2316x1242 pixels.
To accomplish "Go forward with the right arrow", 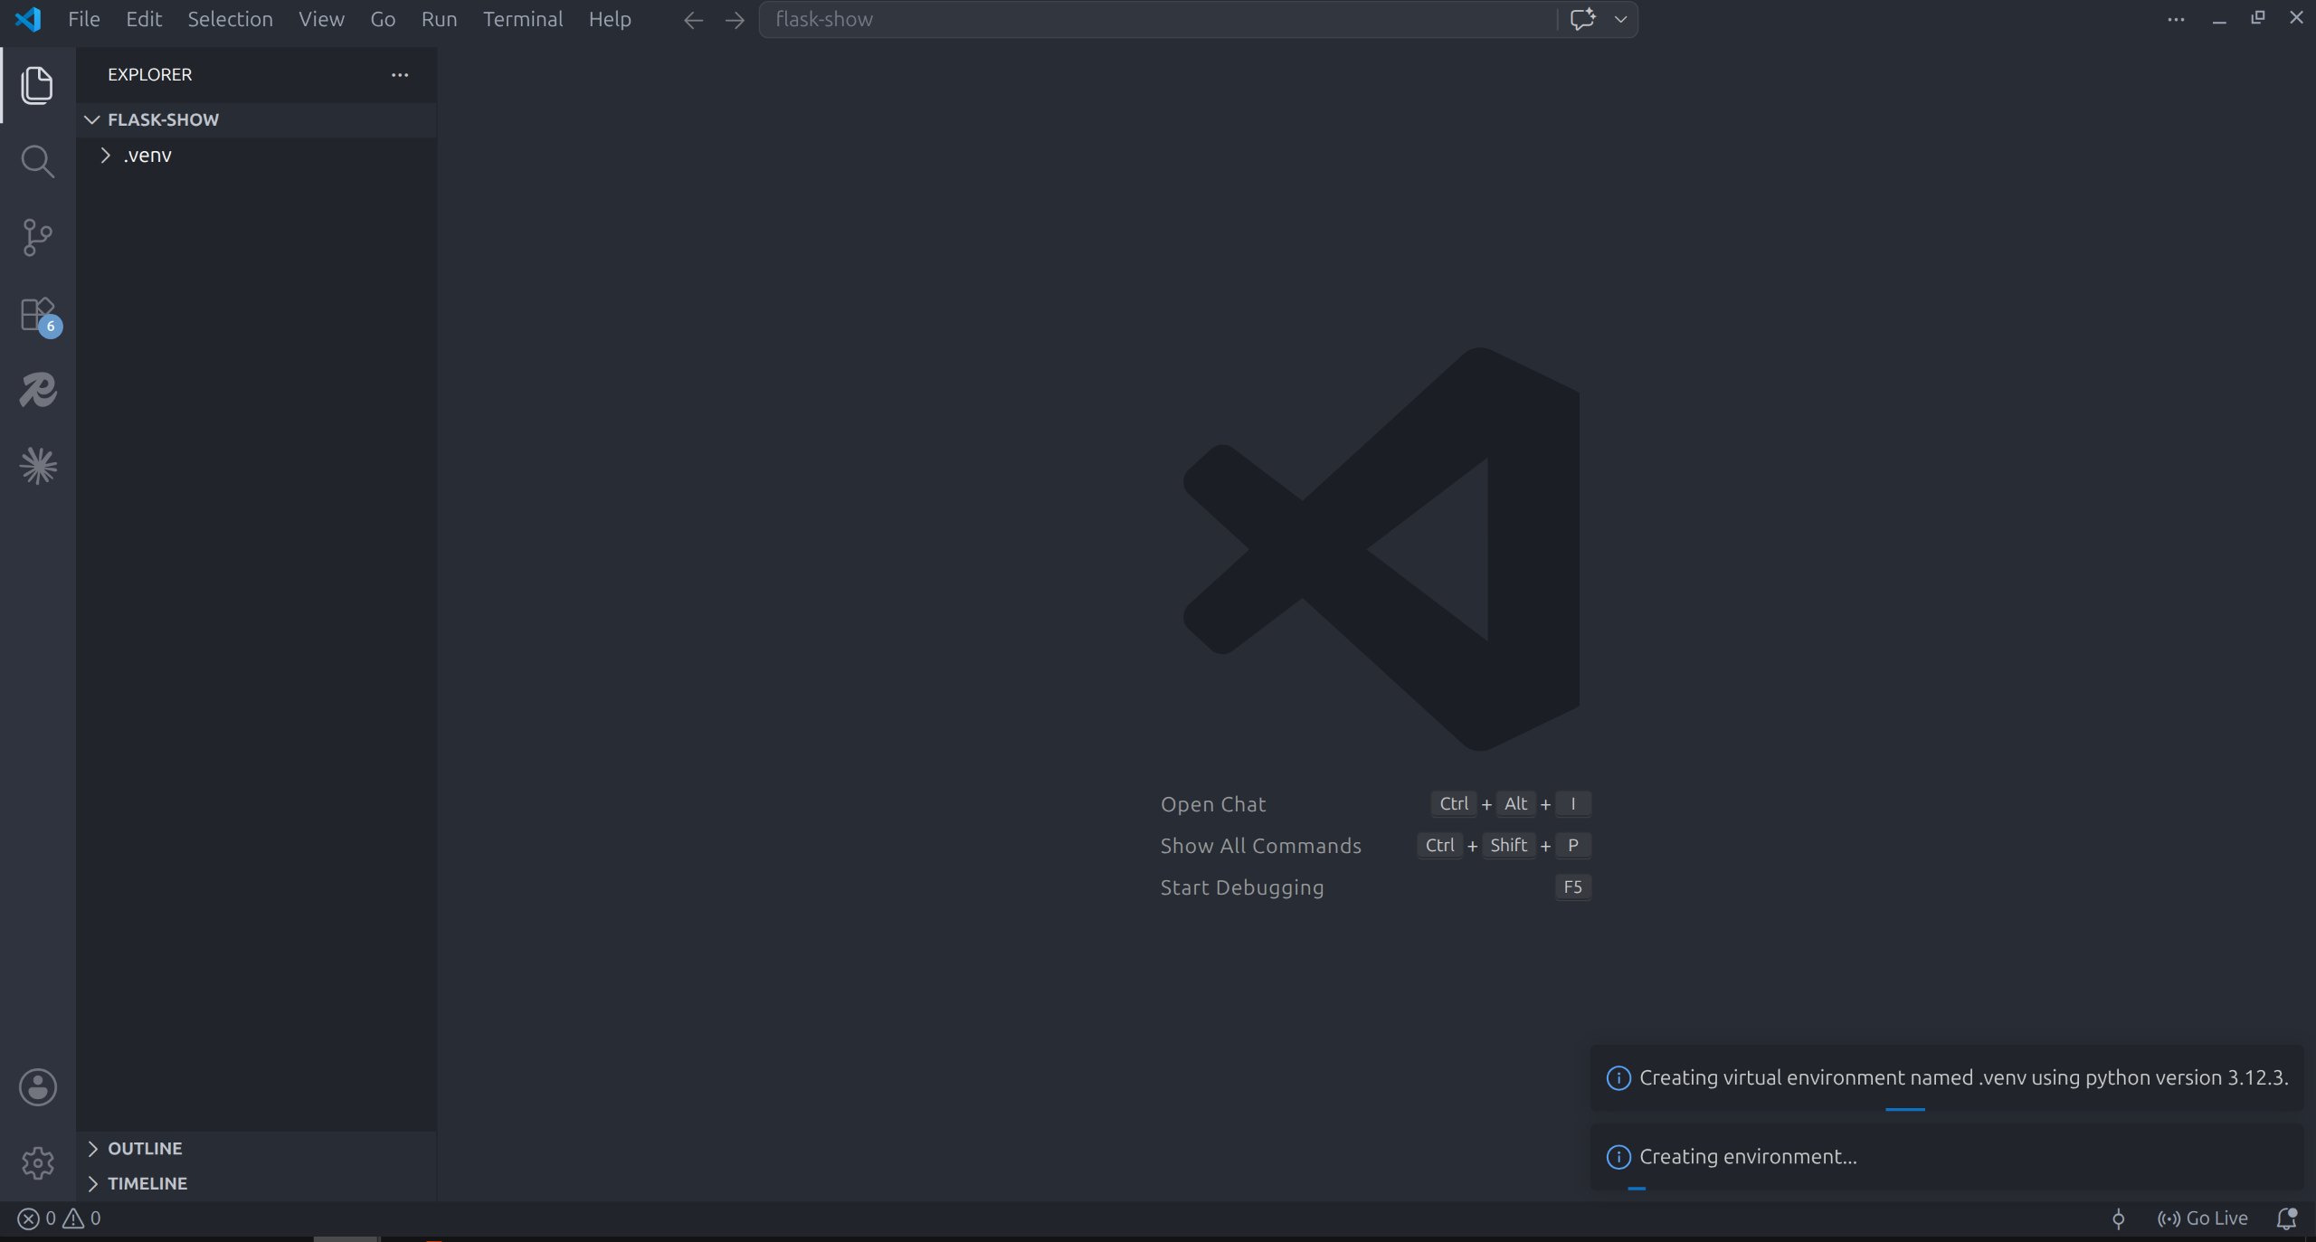I will pyautogui.click(x=735, y=20).
